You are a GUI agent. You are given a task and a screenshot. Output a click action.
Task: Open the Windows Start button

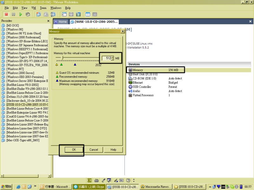tap(6, 187)
